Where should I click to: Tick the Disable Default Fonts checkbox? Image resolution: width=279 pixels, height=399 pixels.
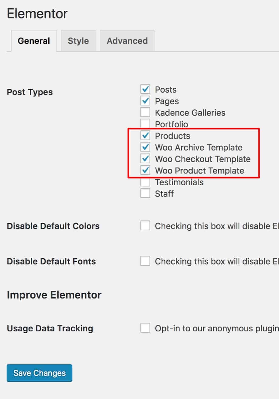(145, 261)
